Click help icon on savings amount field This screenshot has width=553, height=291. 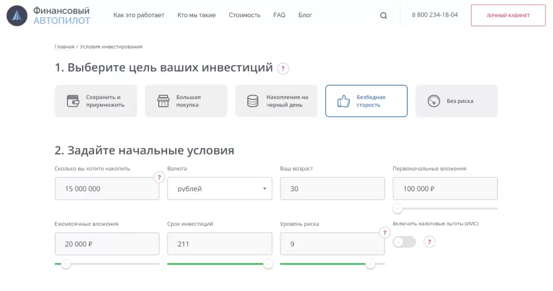coord(159,177)
